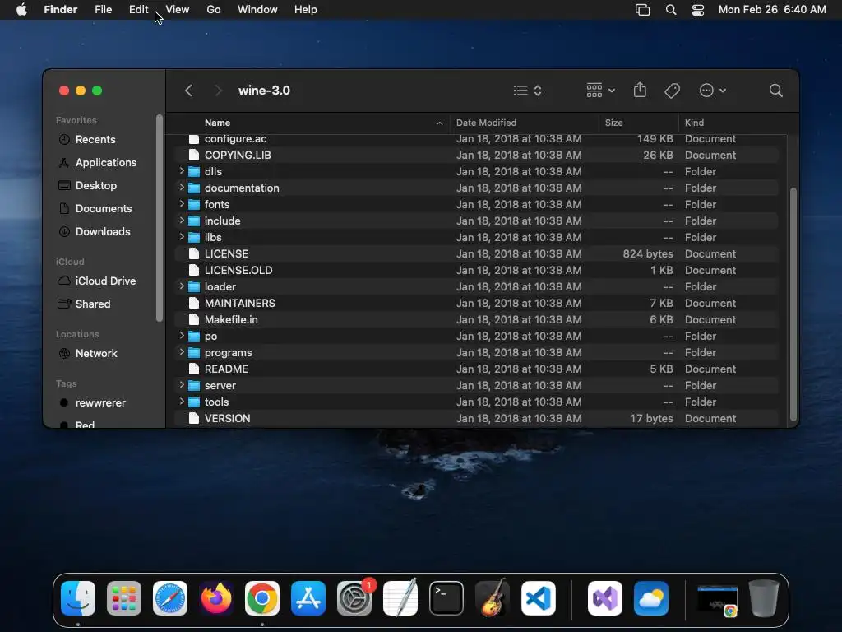The height and width of the screenshot is (632, 842).
Task: Open the Go menu
Action: [213, 10]
